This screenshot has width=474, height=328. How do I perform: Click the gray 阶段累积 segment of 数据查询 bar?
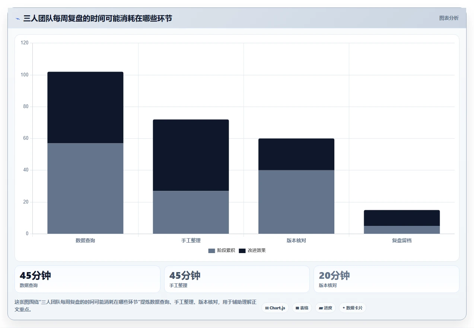[x=85, y=188]
